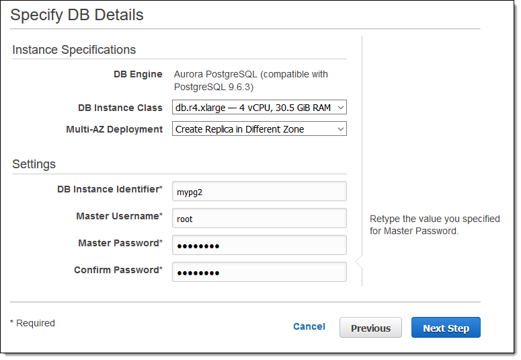Image resolution: width=521 pixels, height=360 pixels.
Task: Click the "Retype the value" help tooltip text
Action: tap(434, 225)
